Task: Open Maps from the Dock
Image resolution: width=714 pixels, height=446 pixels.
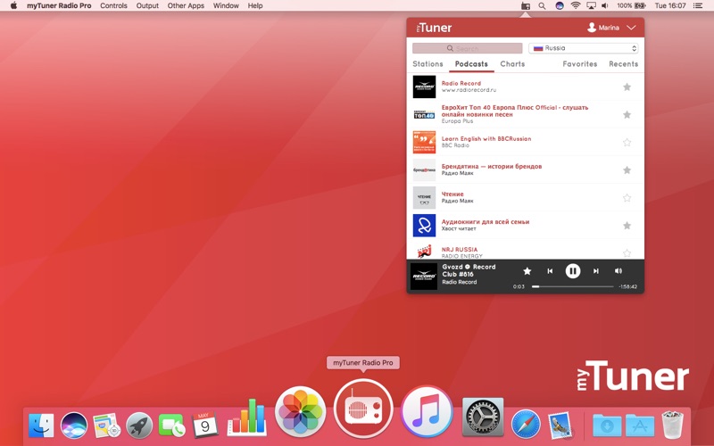Action: pos(106,425)
